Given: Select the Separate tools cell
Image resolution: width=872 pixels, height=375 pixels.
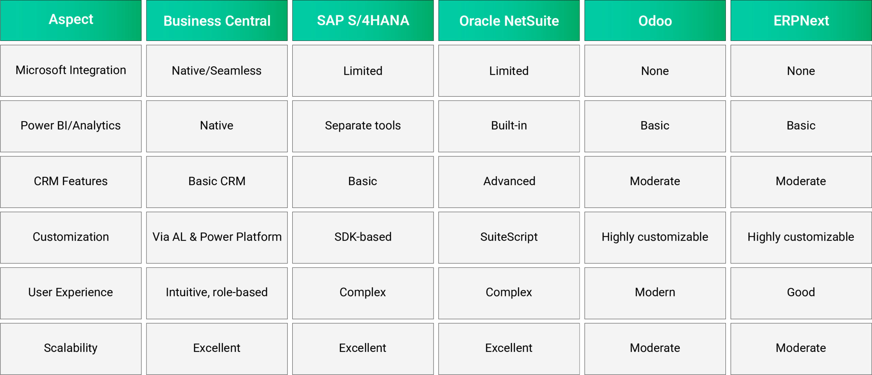Looking at the screenshot, I should 363,126.
